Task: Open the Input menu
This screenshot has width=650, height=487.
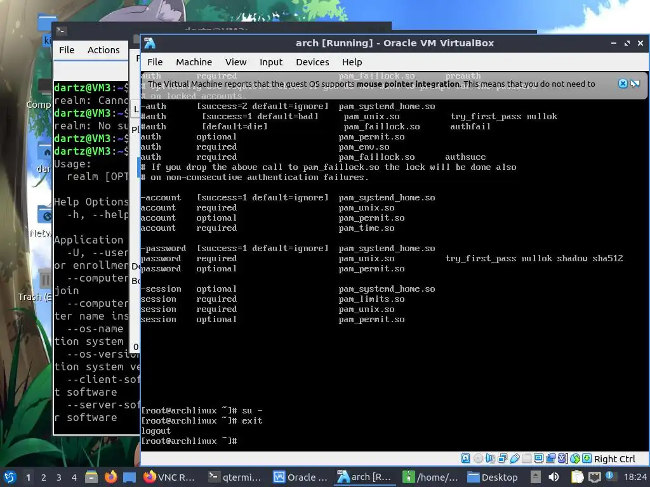Action: (x=270, y=62)
